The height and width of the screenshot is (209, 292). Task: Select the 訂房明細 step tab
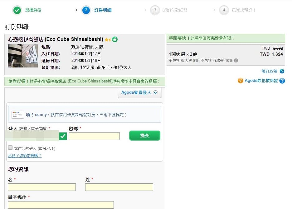[x=103, y=10]
